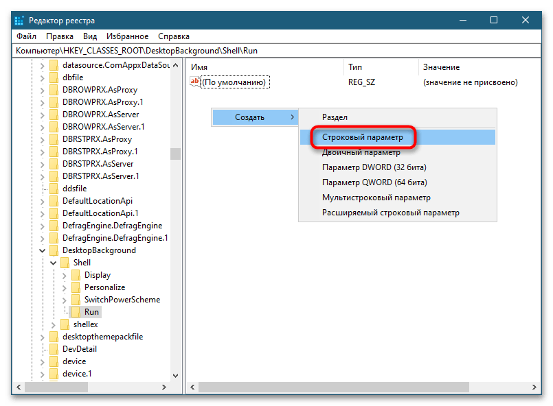Click the registry path address bar
Image resolution: width=553 pixels, height=406 pixels.
coord(275,51)
